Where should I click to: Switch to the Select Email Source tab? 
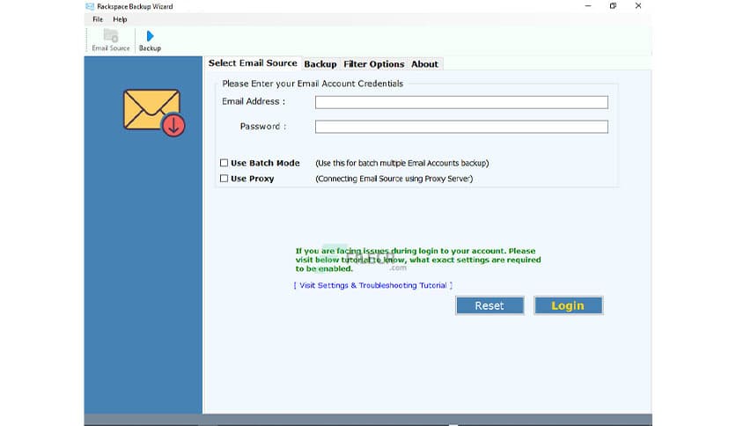[x=253, y=63]
